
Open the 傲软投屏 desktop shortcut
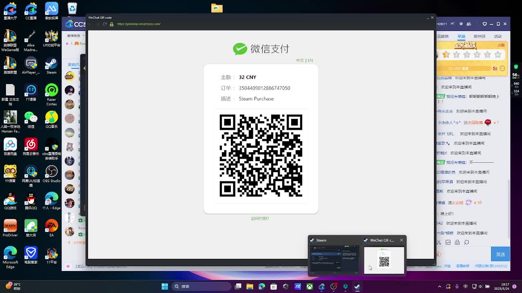pos(51,11)
